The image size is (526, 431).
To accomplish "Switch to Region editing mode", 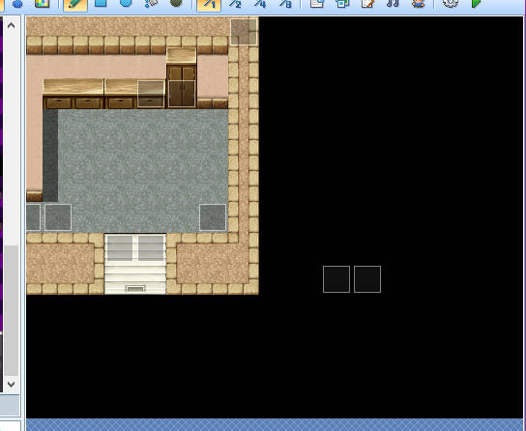I will [43, 3].
